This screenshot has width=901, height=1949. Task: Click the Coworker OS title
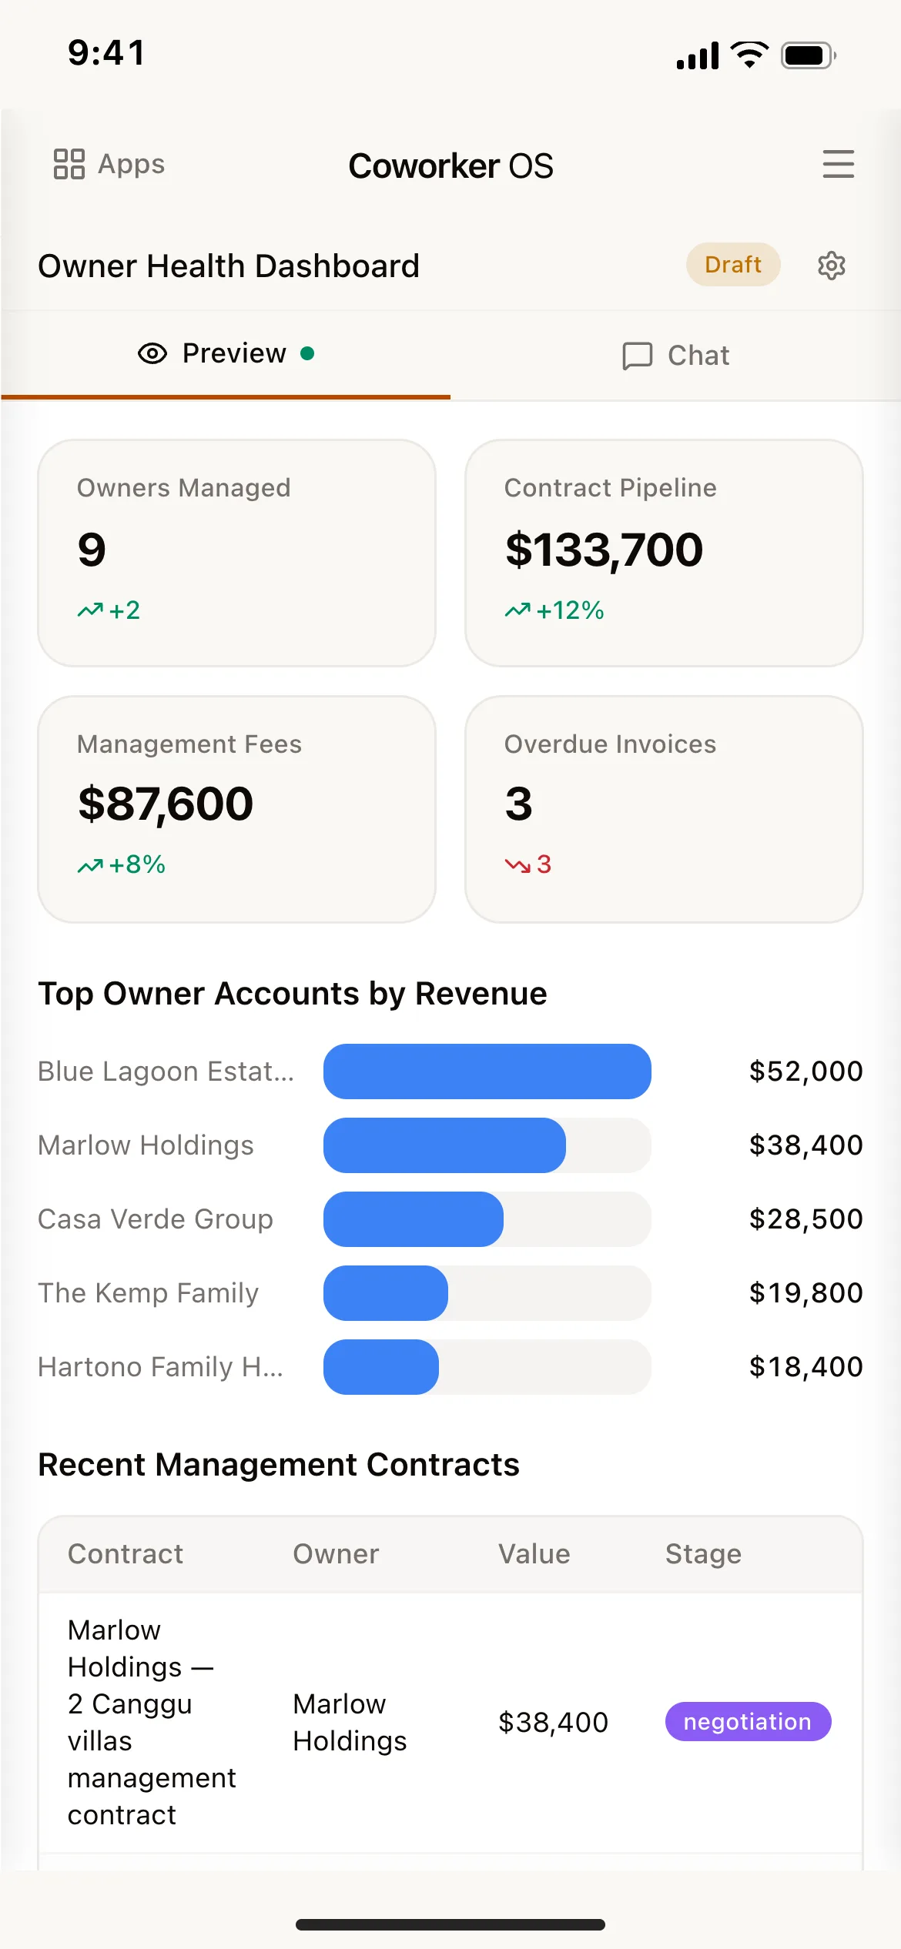click(450, 166)
